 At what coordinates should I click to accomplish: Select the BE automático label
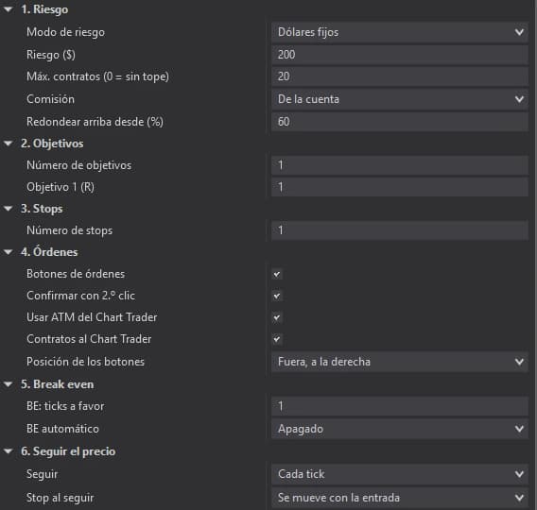click(x=62, y=429)
